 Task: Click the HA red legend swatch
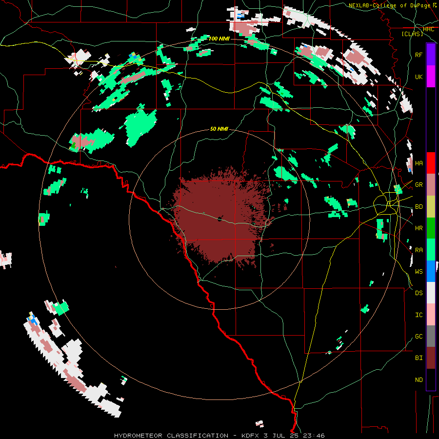click(431, 163)
